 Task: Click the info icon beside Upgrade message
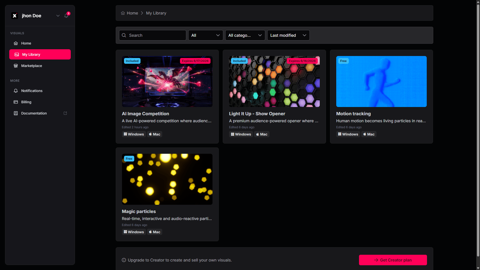click(124, 260)
